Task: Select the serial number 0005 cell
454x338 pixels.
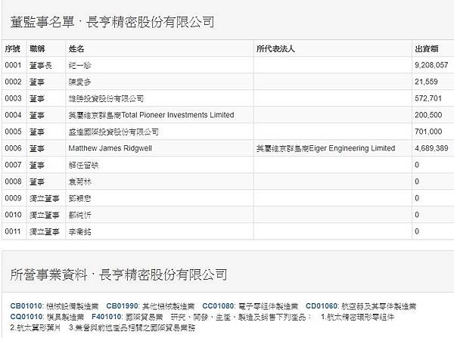Action: click(x=13, y=132)
